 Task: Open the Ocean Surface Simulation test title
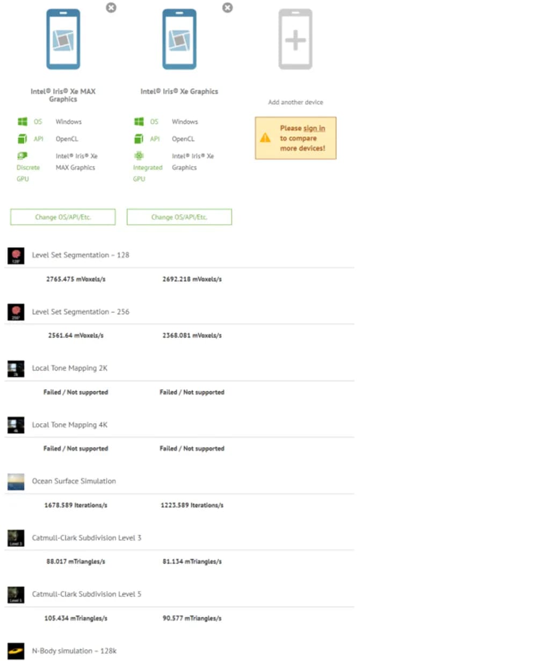tap(74, 481)
